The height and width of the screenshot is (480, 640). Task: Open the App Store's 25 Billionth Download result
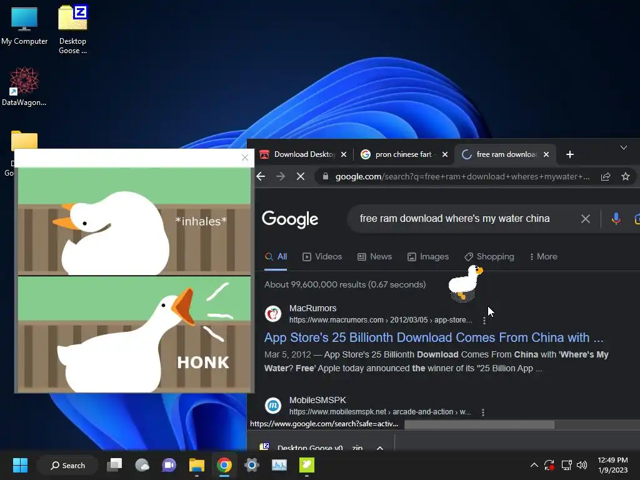pyautogui.click(x=434, y=337)
